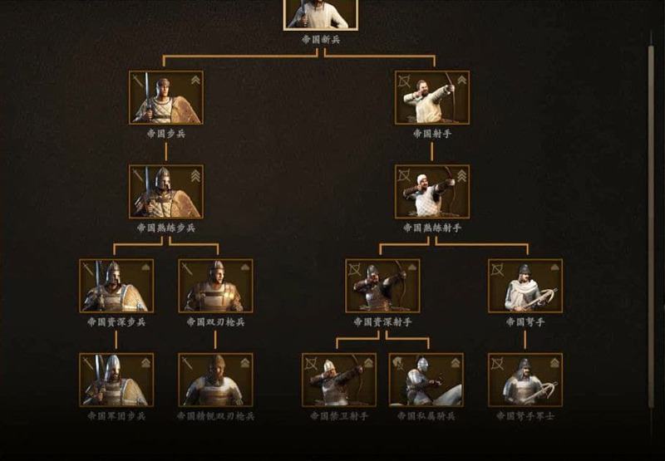The image size is (665, 461).
Task: Select the 帝国资深射手 troop portrait
Action: point(382,286)
